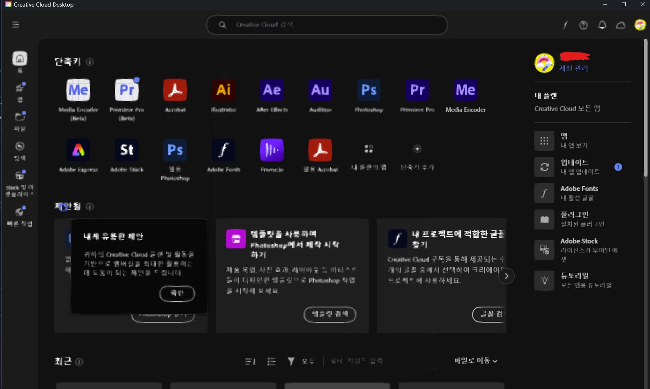Screen dimensions: 650x389
Task: Open the fonts suggestion card icon
Action: coord(397,239)
